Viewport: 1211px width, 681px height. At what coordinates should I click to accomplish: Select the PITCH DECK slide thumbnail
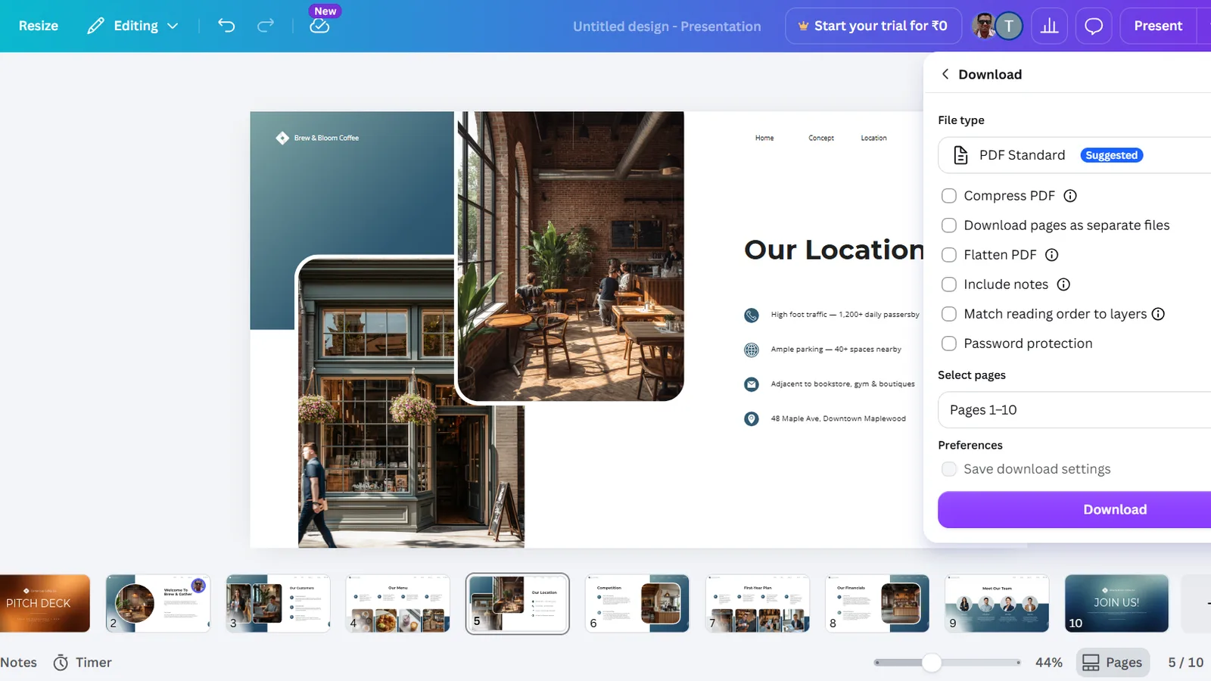point(45,603)
